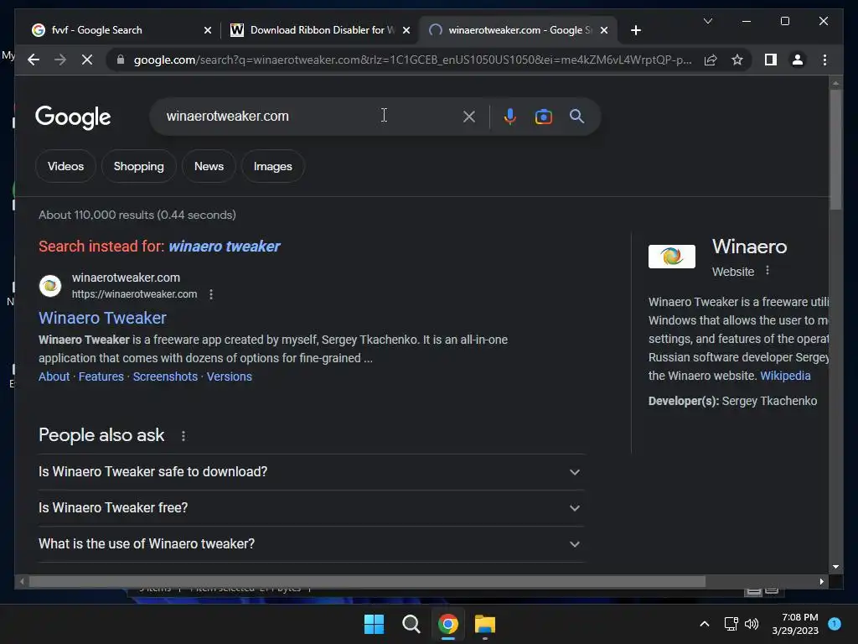
Task: Click winaerotweaker.com site favicon
Action: click(50, 286)
